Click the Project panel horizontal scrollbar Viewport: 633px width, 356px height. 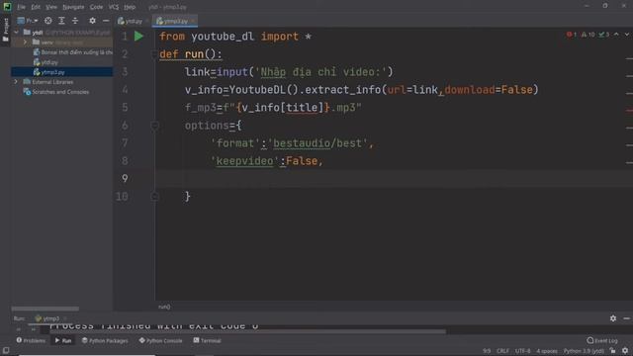45,309
